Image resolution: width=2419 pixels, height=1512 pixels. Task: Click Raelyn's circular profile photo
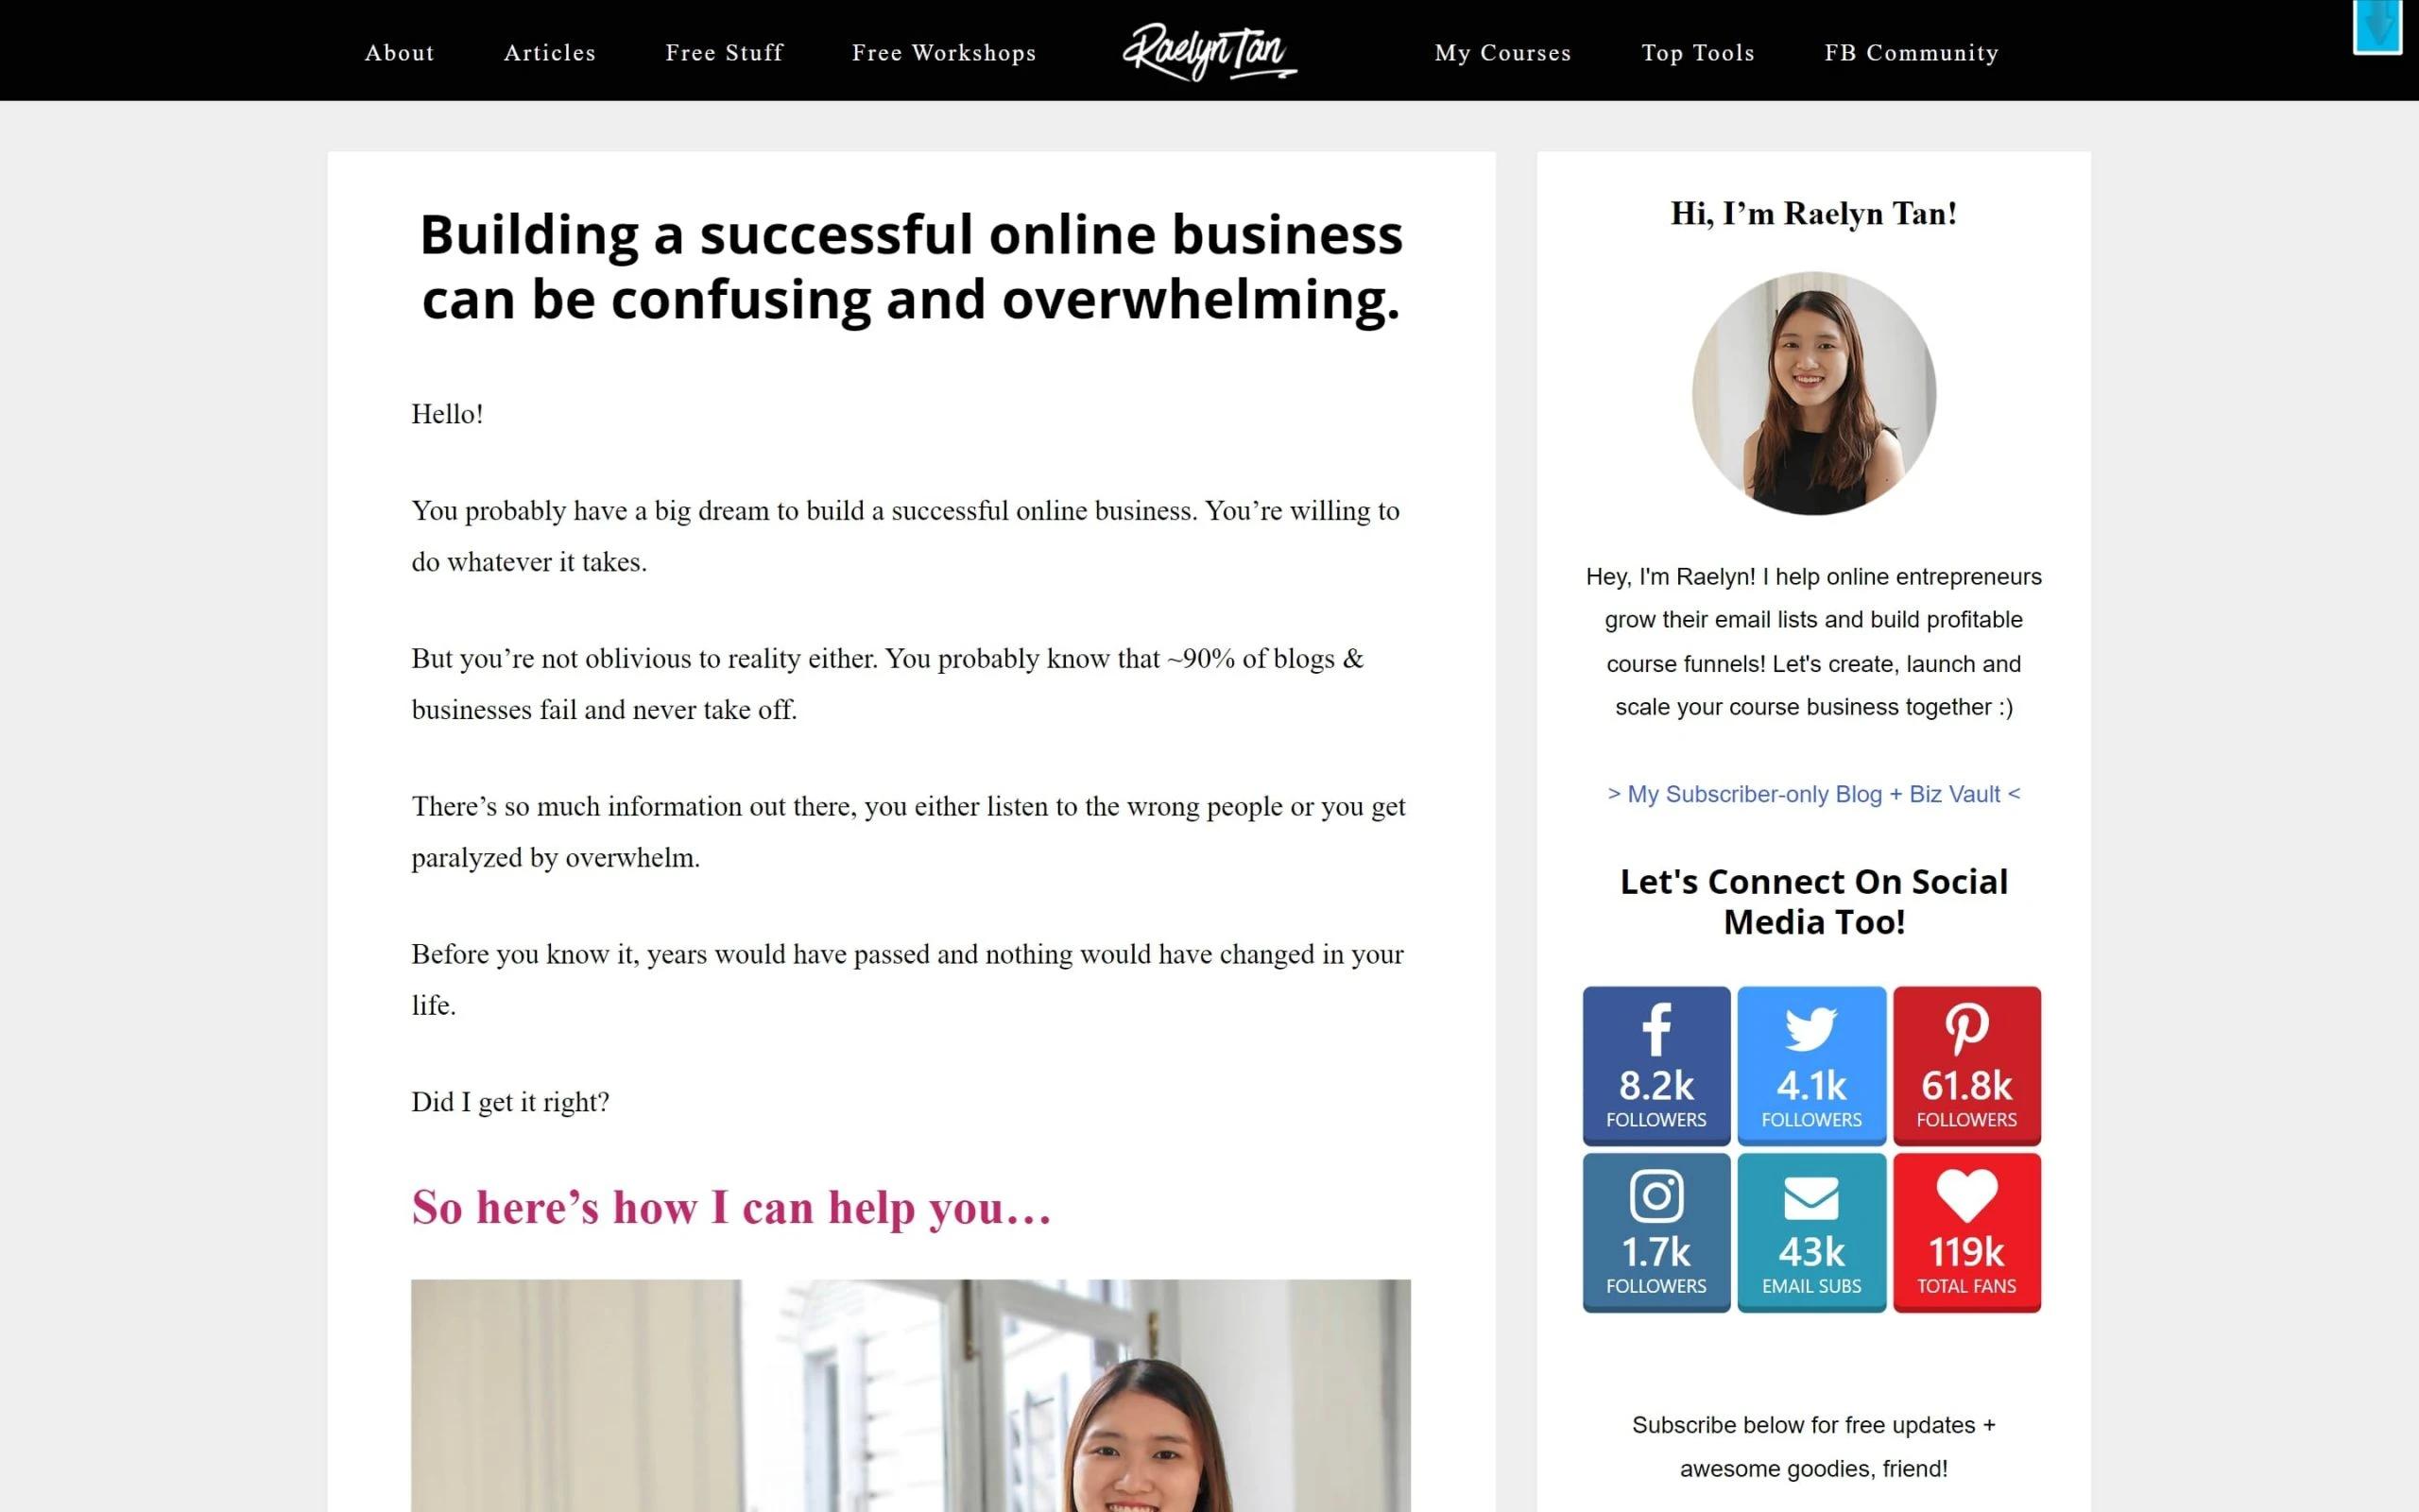[1813, 393]
